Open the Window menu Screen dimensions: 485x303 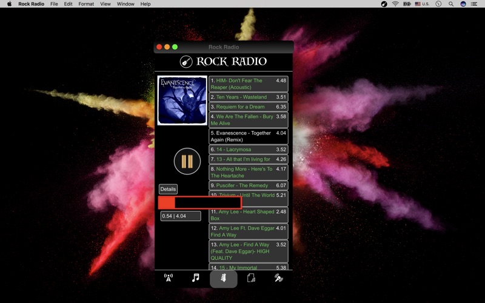point(125,4)
